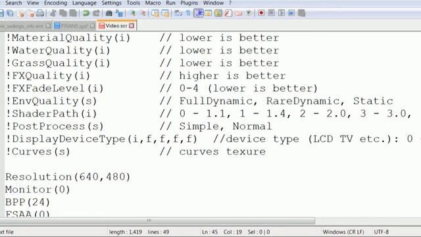Open the View menu
Image resolution: width=421 pixels, height=237 pixels.
[x=33, y=3]
